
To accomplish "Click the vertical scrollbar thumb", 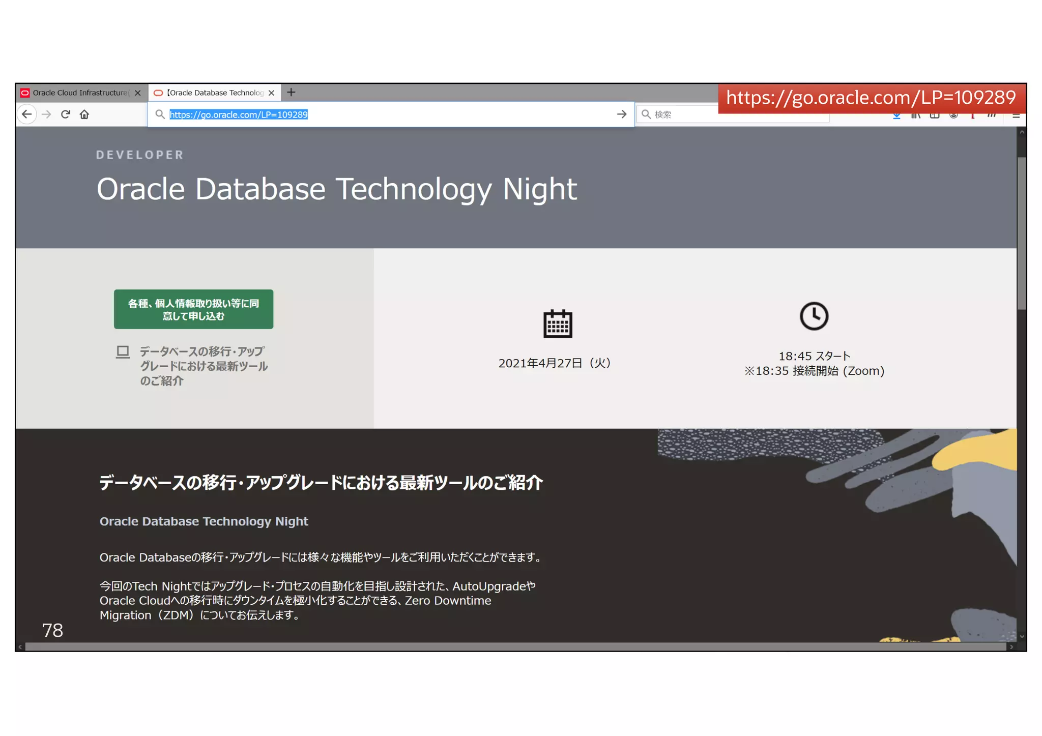I will (1022, 233).
